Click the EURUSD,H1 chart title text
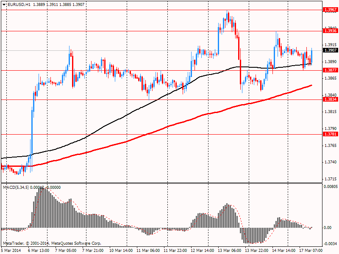Screen dimensions: 339x254 click(19, 4)
